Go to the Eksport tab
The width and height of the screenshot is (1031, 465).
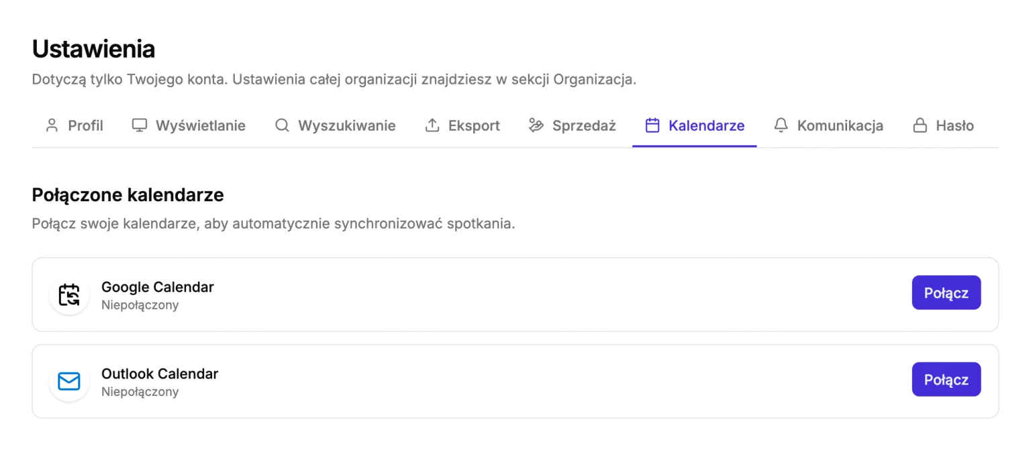(x=462, y=125)
